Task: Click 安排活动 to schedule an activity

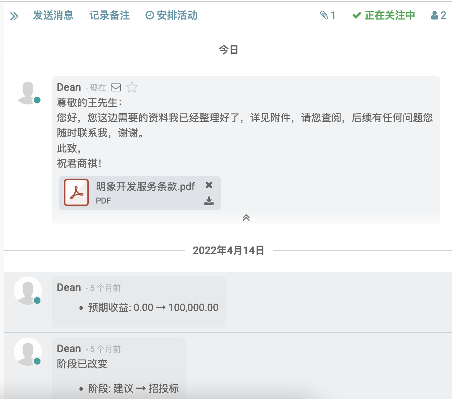Action: click(x=172, y=15)
